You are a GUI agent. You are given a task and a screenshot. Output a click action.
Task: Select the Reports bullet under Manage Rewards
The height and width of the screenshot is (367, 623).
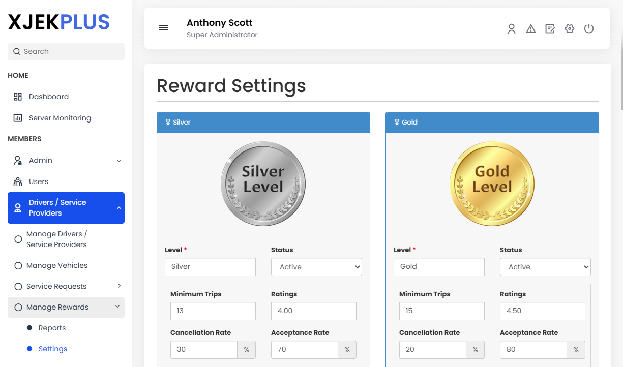(52, 328)
